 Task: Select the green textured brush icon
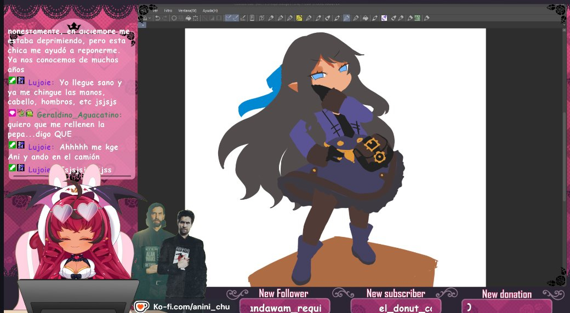click(x=417, y=18)
